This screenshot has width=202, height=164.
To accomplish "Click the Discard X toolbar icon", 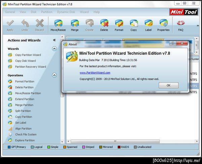I will [x=39, y=23].
